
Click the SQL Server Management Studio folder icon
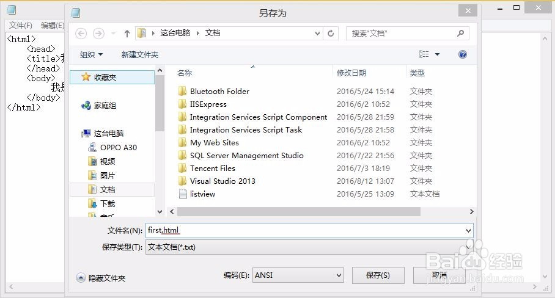tap(182, 155)
